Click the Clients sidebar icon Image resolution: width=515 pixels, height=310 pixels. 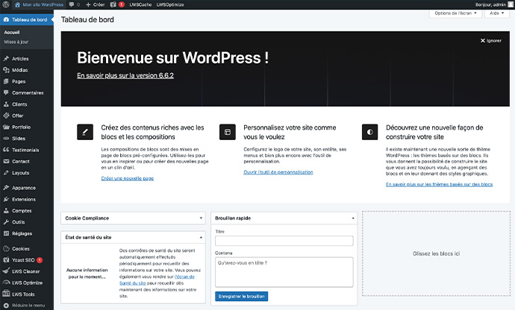[x=6, y=104]
